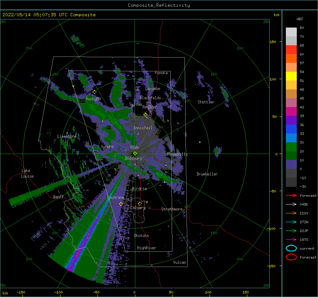Click the magenta 18TS arrow icon
This screenshot has height=297, width=318.
291,240
